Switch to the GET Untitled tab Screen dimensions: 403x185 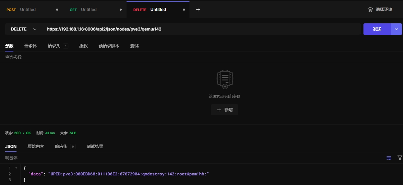point(88,10)
